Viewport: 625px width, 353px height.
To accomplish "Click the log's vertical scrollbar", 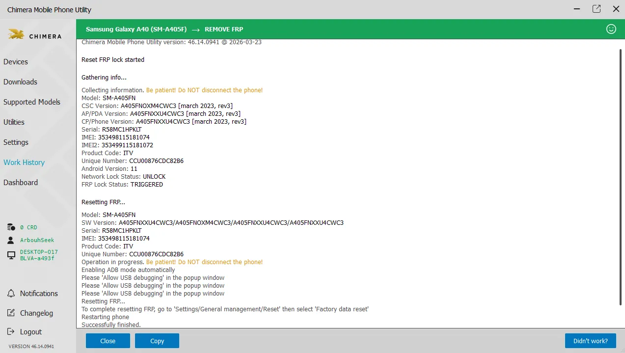I will tap(620, 177).
